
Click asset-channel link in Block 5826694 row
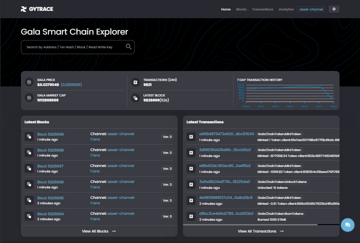coord(121,213)
